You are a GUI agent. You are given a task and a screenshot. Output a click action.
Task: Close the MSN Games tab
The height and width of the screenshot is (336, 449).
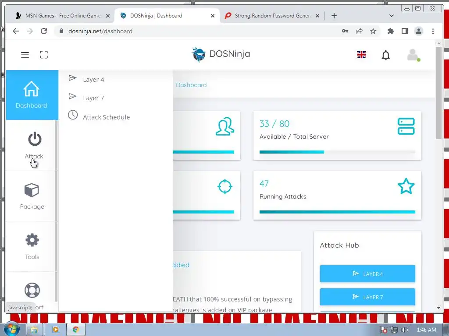tap(108, 16)
